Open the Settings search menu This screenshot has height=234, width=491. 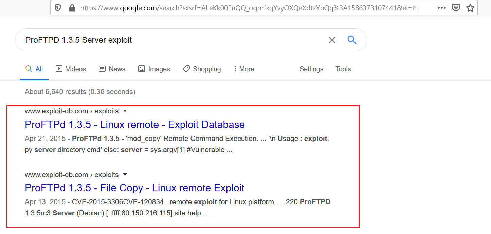click(x=311, y=69)
